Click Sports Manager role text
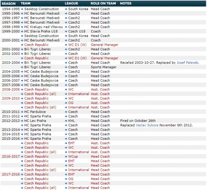 click(x=103, y=67)
